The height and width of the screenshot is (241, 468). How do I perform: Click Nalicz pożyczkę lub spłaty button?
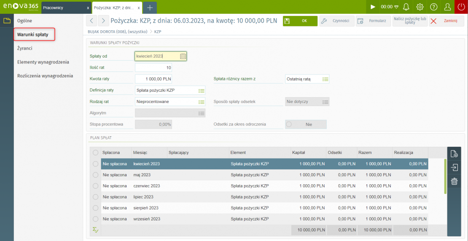pos(409,21)
